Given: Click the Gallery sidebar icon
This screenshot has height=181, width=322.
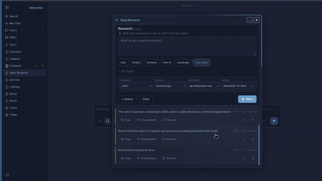Looking at the screenshot, I should point(7,80).
